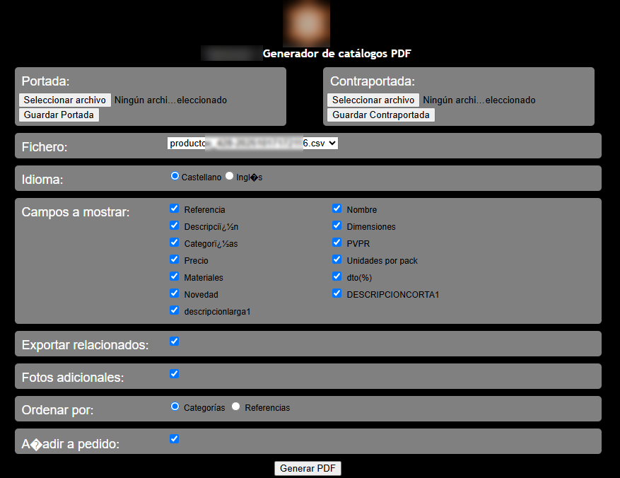This screenshot has height=478, width=620.
Task: Click Guardar Portada button
Action: (59, 115)
